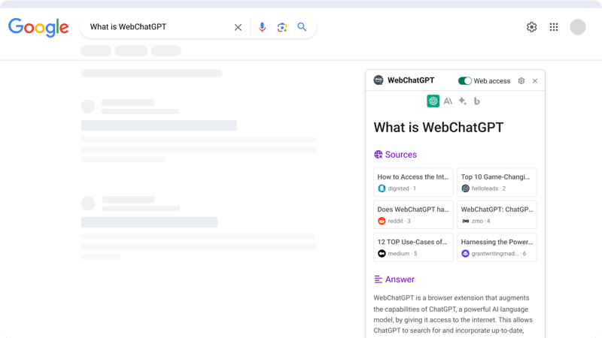602x338 pixels.
Task: Open source card 'Harnessing the Power...'
Action: (x=497, y=247)
